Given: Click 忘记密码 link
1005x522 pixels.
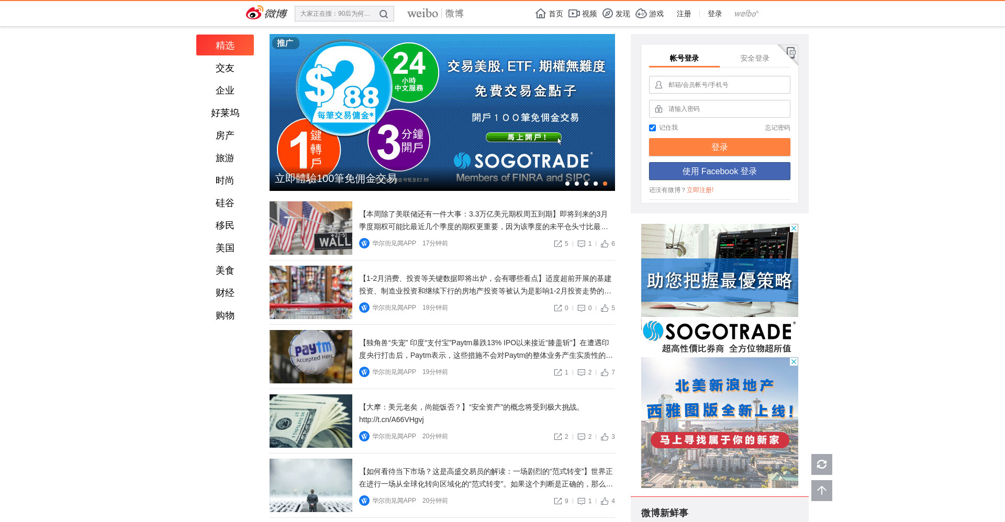Looking at the screenshot, I should click(x=777, y=128).
